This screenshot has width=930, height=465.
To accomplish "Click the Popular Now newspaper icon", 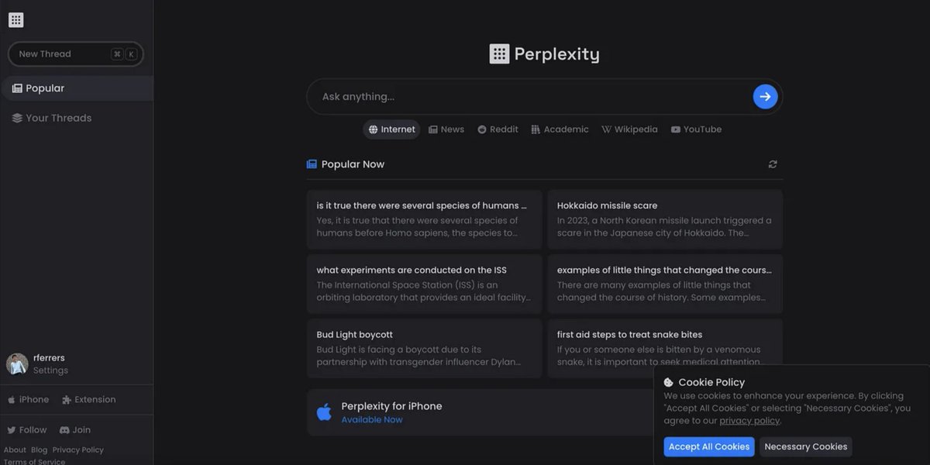I will (x=312, y=164).
